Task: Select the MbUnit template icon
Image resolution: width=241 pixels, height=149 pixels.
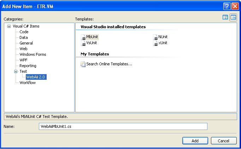Action: pyautogui.click(x=83, y=37)
